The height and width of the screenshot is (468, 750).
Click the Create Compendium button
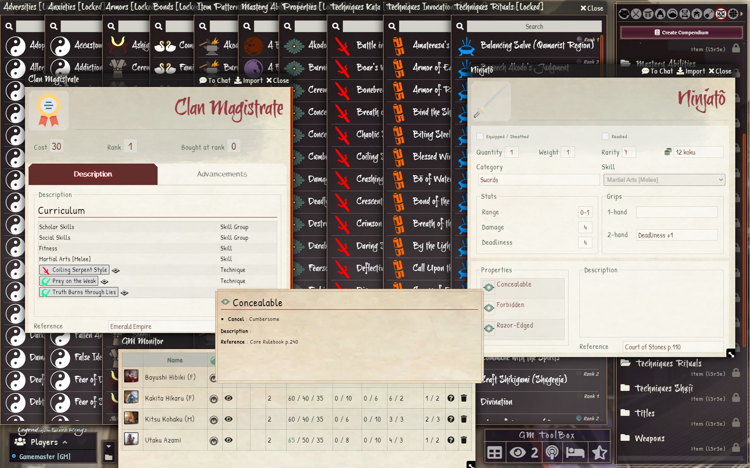pos(681,33)
